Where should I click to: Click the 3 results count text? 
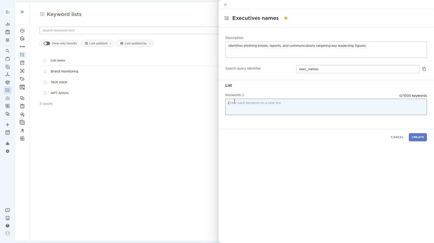(x=46, y=104)
